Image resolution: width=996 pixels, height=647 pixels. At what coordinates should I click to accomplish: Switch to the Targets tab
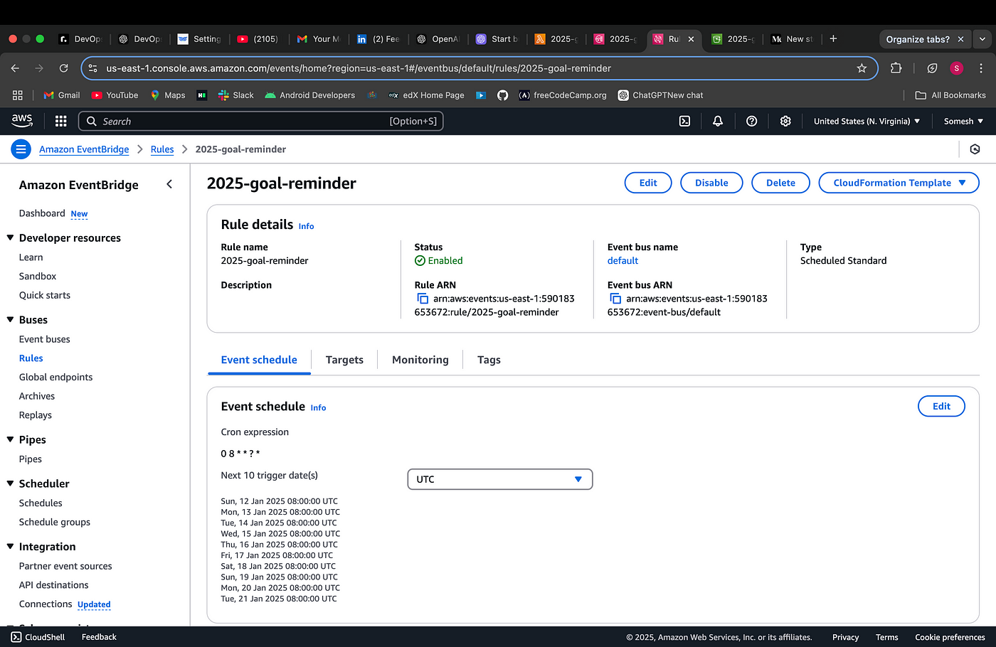click(344, 360)
